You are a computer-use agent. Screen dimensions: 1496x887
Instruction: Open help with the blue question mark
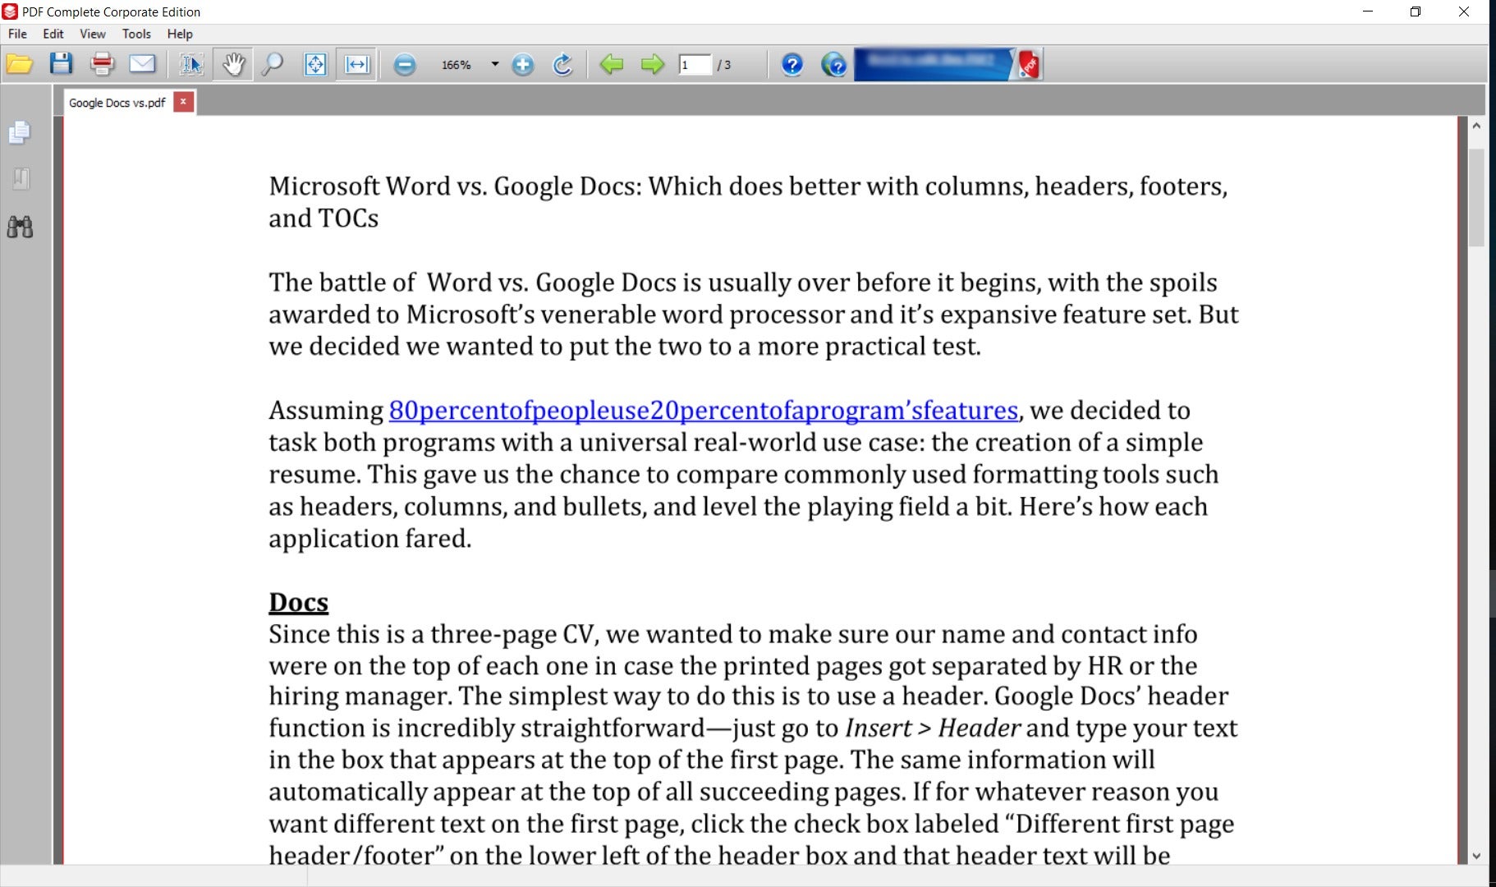(792, 65)
